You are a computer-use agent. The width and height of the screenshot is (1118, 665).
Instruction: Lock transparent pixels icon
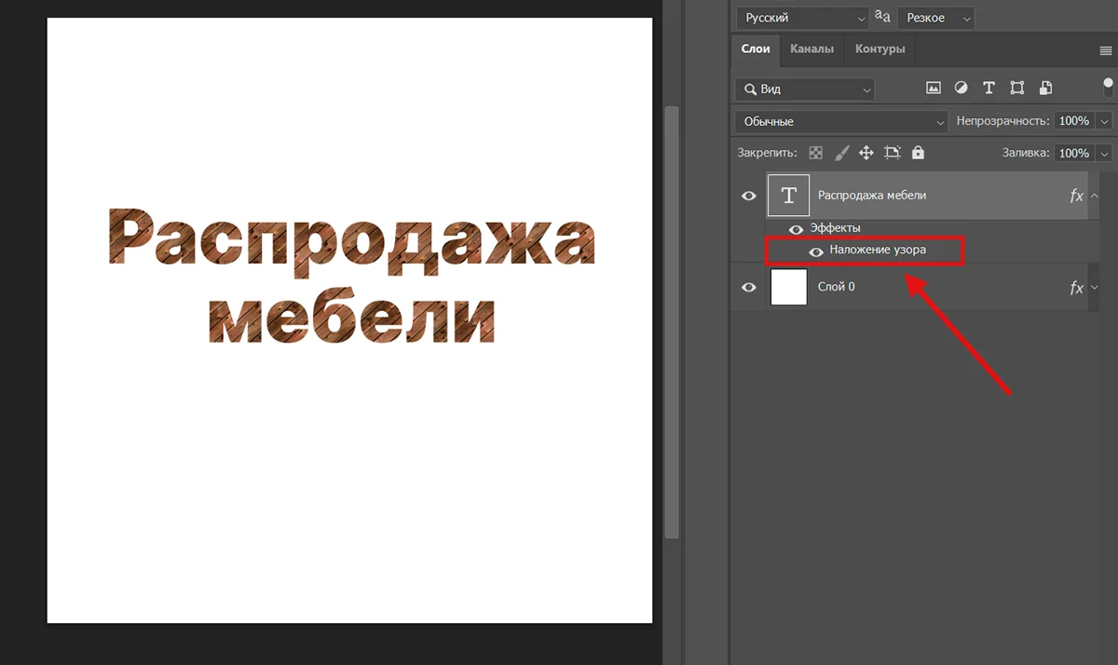816,153
